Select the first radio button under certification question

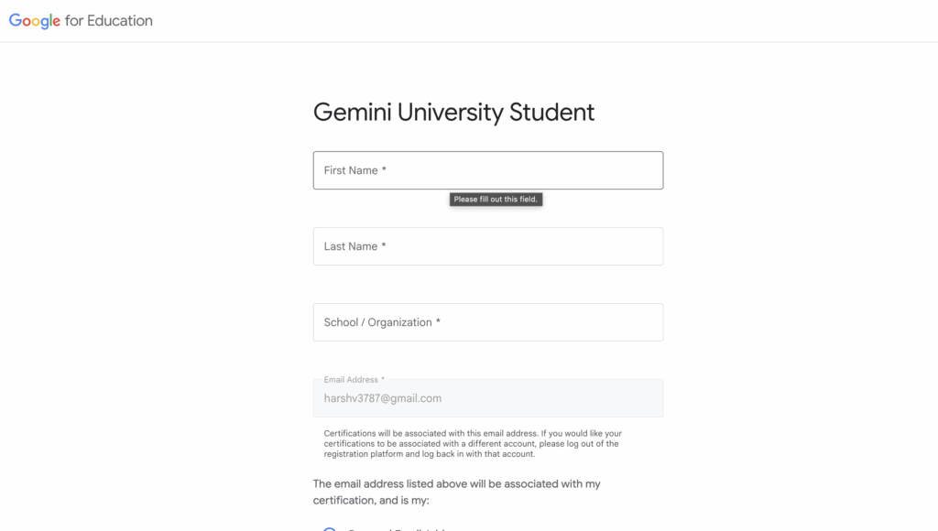click(x=330, y=528)
